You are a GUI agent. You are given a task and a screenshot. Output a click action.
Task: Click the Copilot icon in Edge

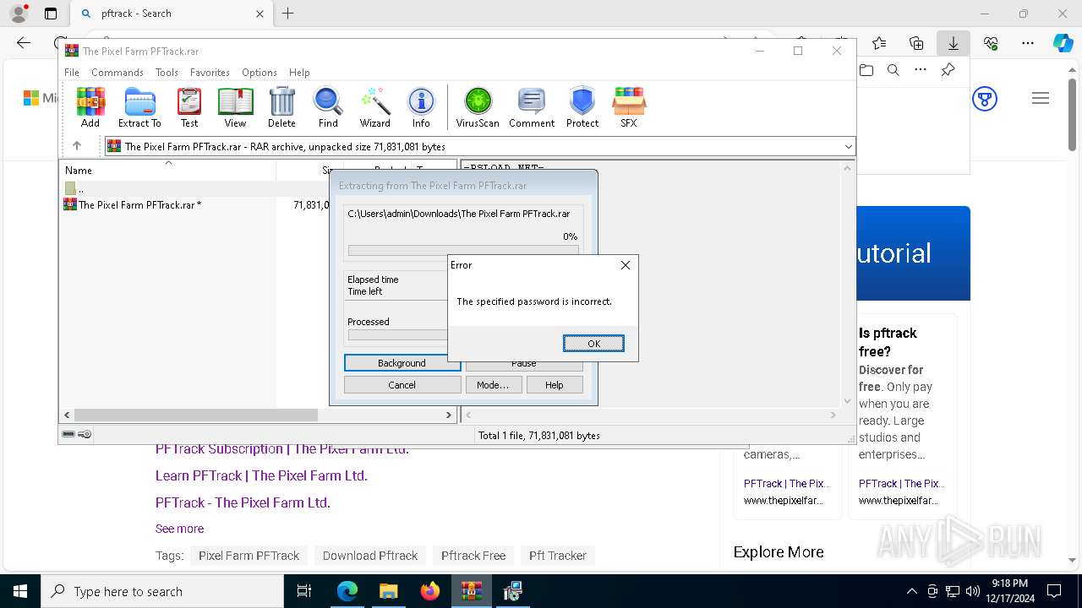1063,43
